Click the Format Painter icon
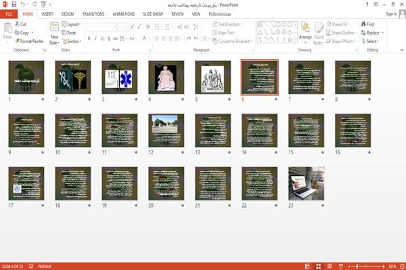Image resolution: width=406 pixels, height=270 pixels. [18, 41]
